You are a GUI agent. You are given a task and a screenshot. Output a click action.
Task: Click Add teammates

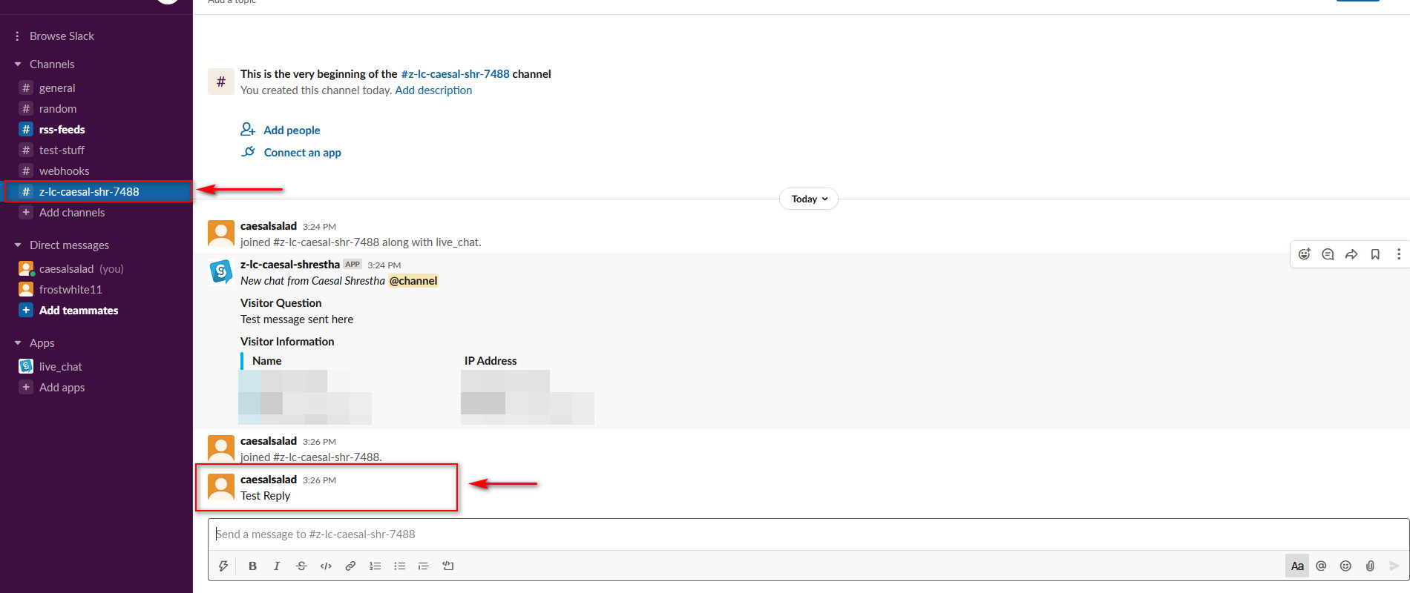pyautogui.click(x=79, y=310)
